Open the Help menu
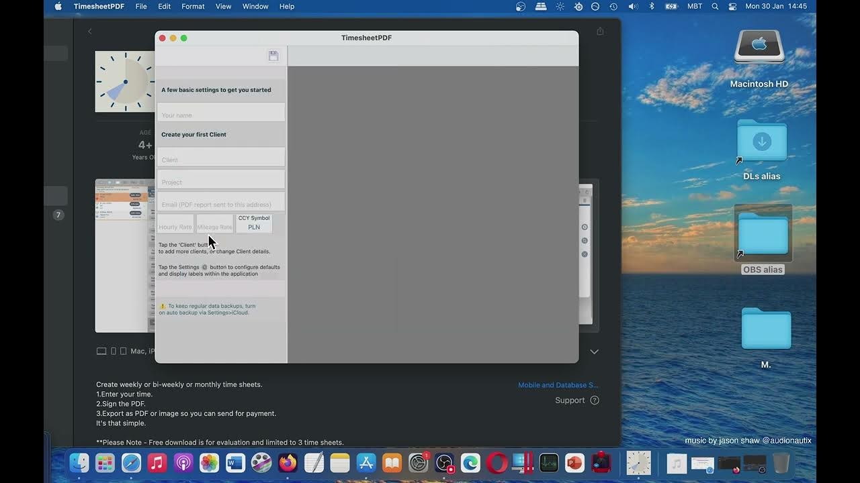The image size is (860, 483). pyautogui.click(x=287, y=6)
